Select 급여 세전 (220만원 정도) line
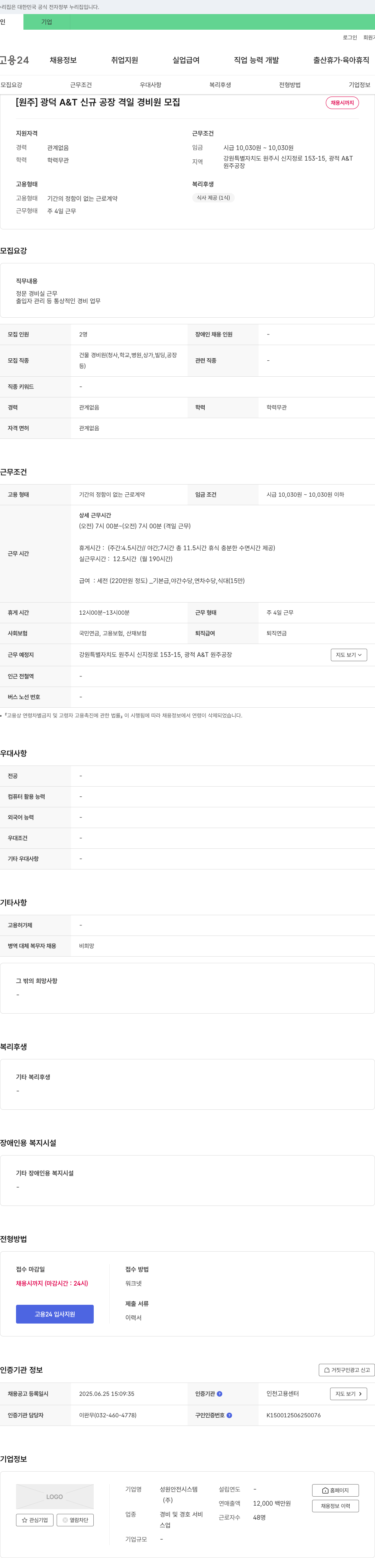Viewport: 375px width, 1558px height. (x=161, y=581)
